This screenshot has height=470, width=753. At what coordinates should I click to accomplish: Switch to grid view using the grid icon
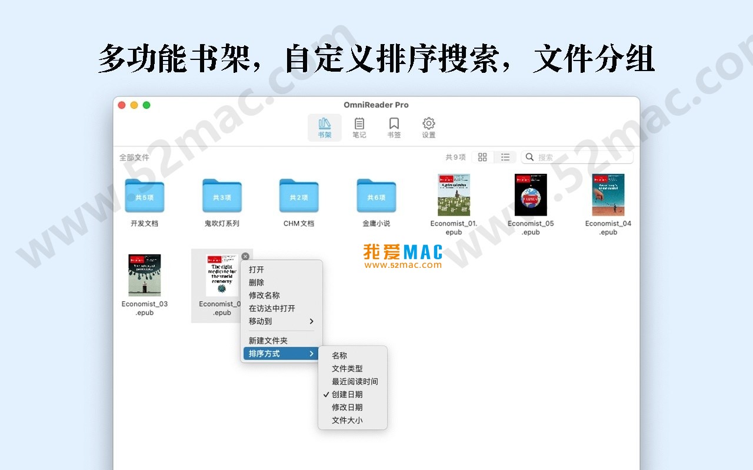coord(482,157)
